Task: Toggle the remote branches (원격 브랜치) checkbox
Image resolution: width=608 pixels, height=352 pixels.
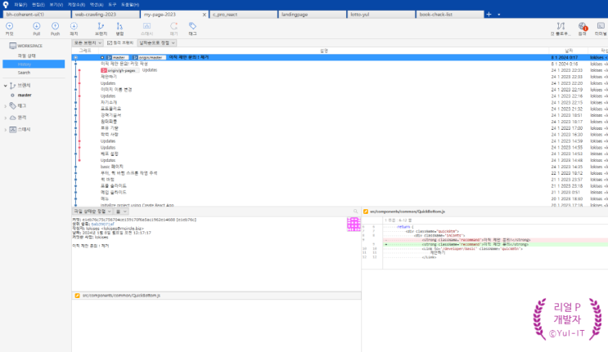Action: click(x=110, y=43)
